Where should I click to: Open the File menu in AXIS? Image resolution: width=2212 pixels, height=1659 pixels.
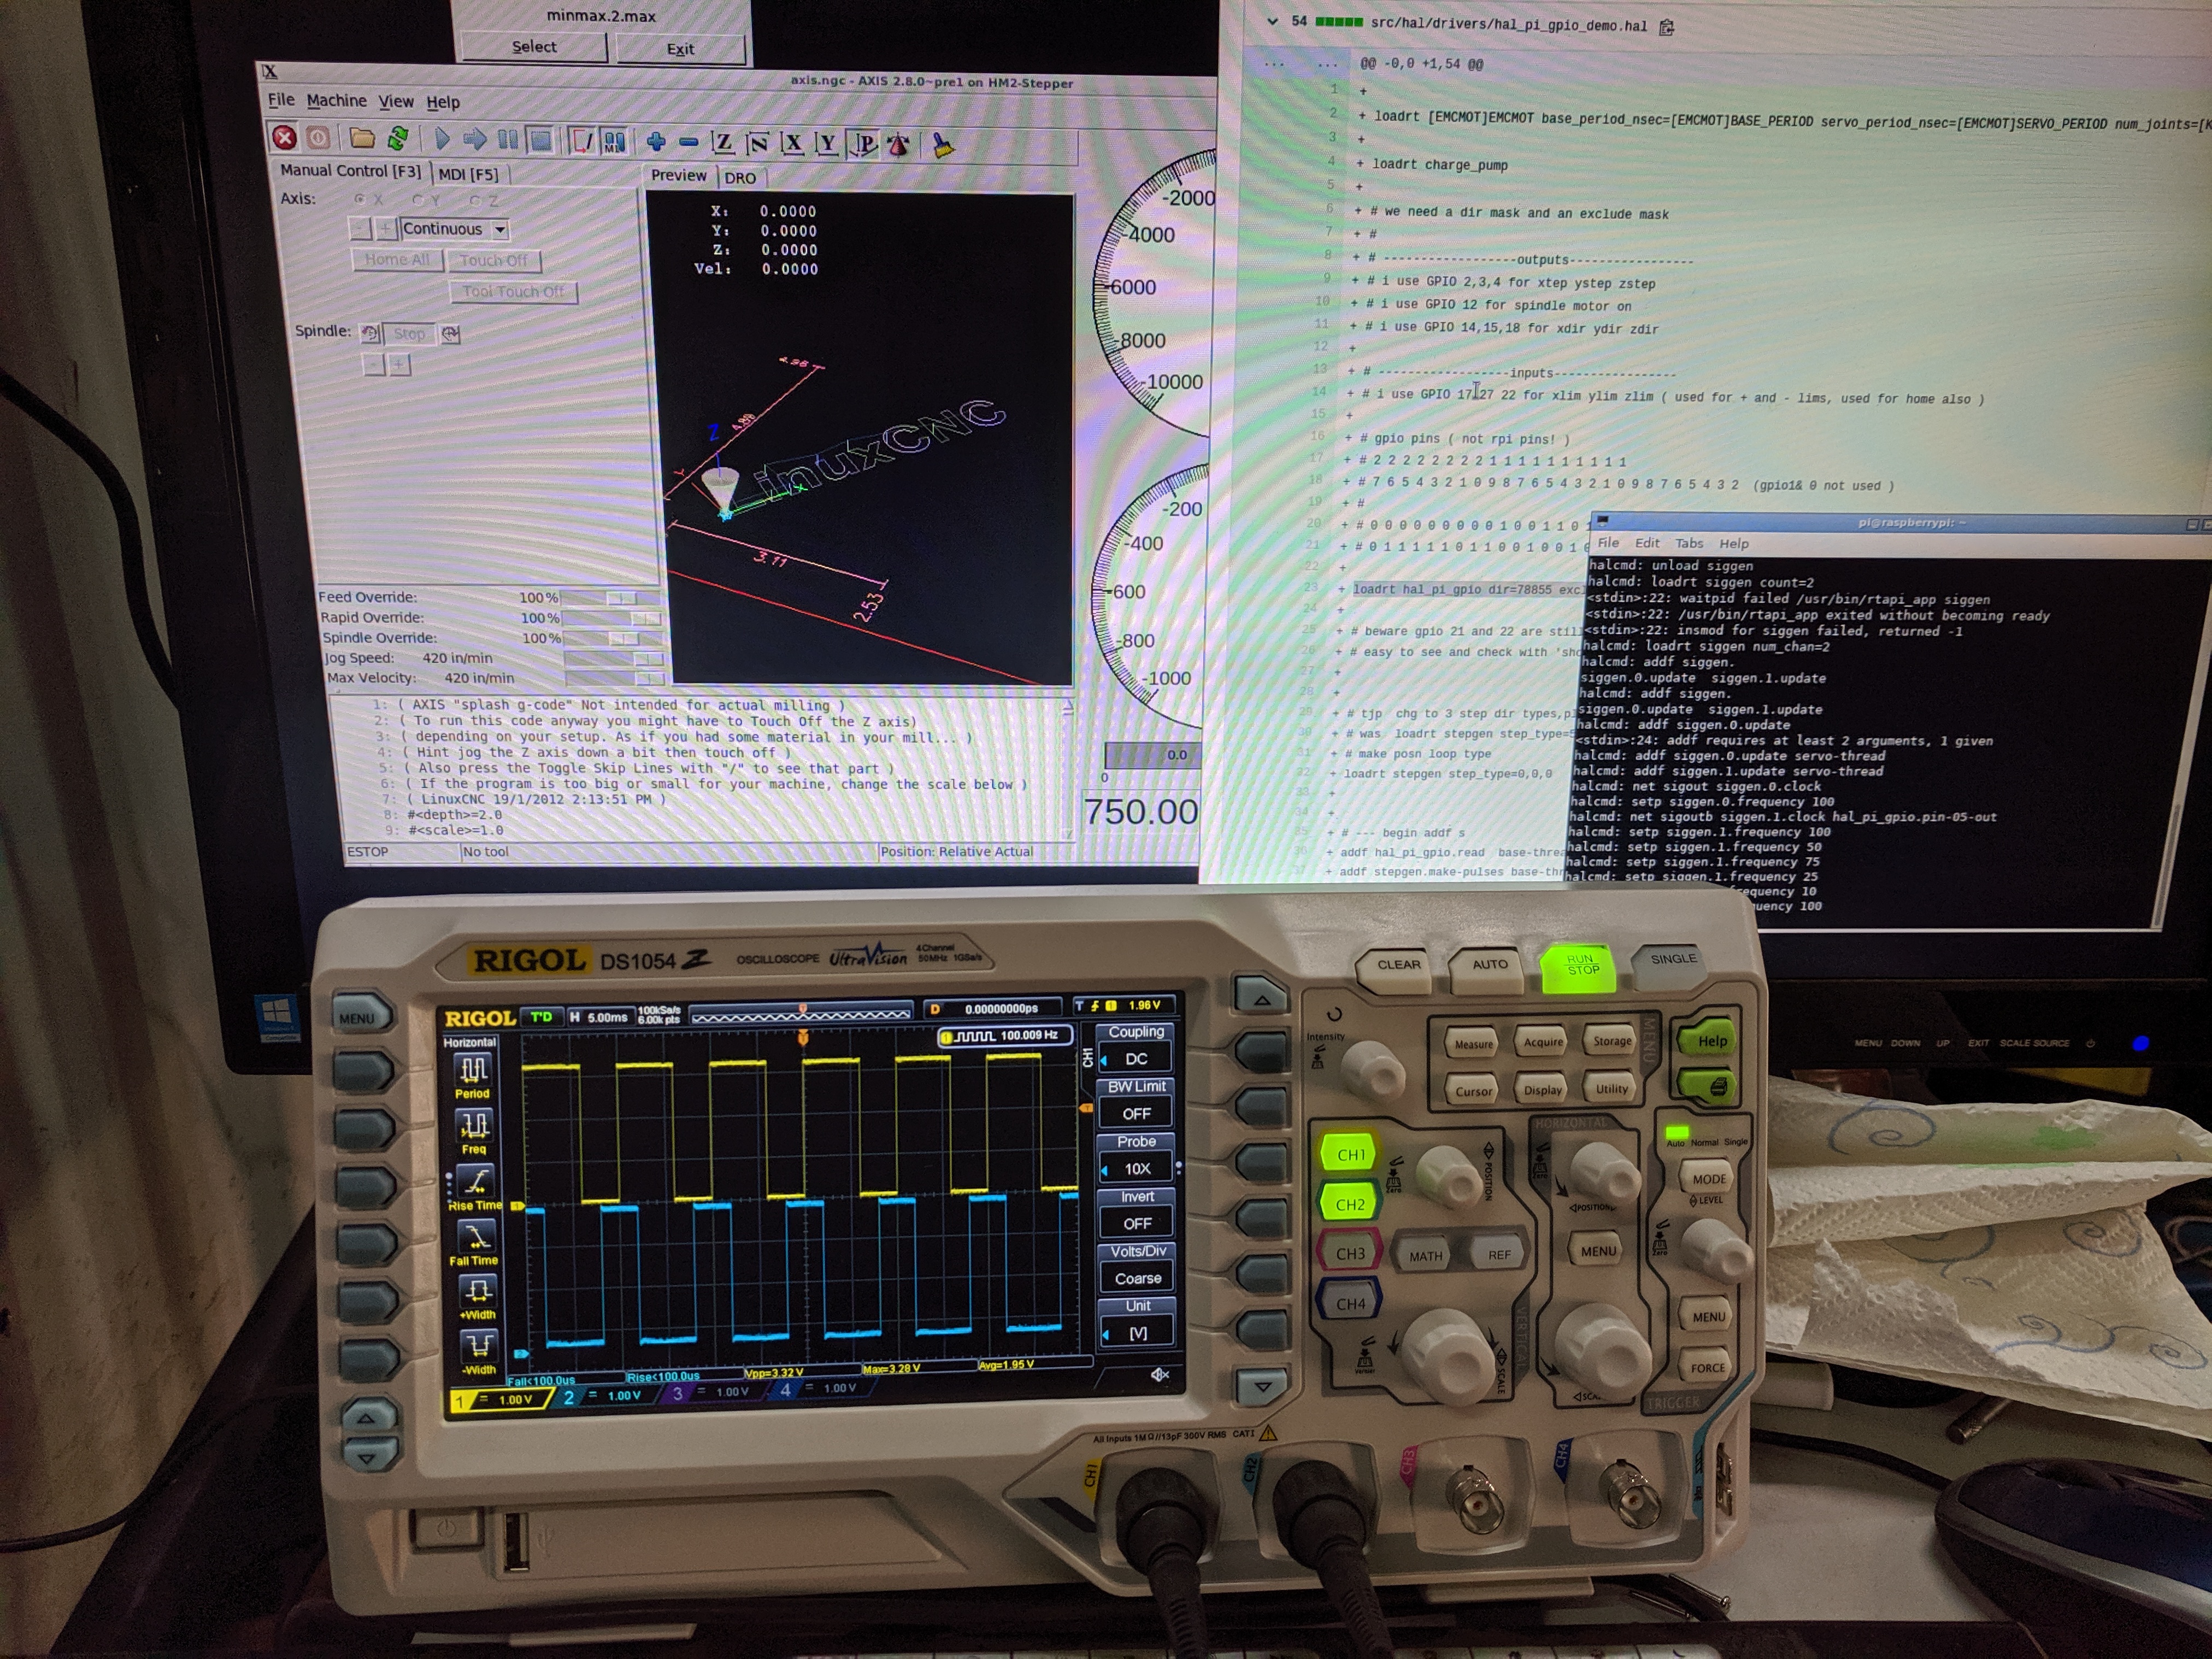281,100
